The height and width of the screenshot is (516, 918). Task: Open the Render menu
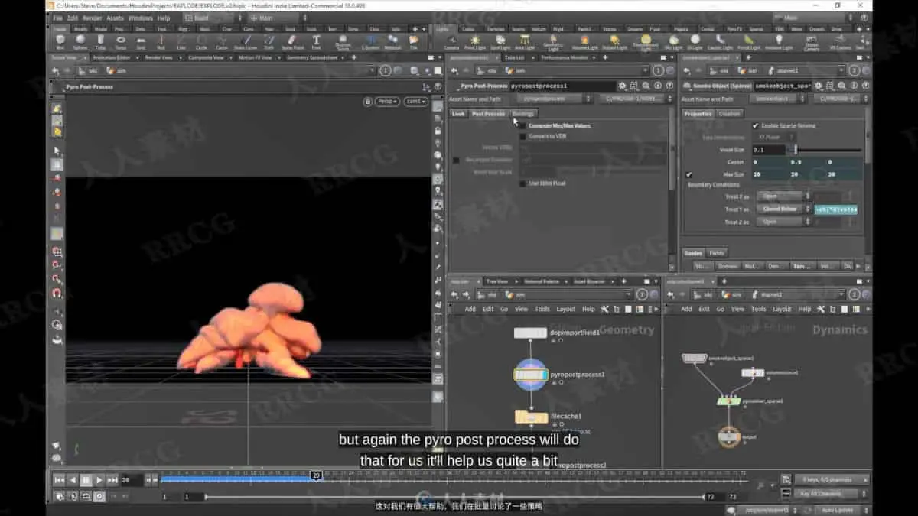pos(92,18)
